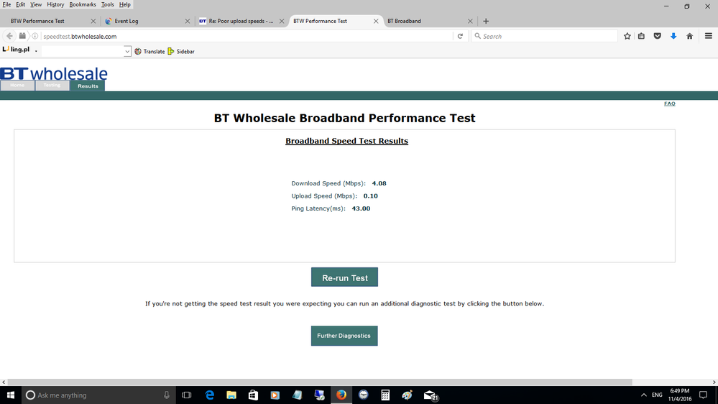Click the Cortana Ask me anything box
The image size is (718, 404).
pos(98,395)
